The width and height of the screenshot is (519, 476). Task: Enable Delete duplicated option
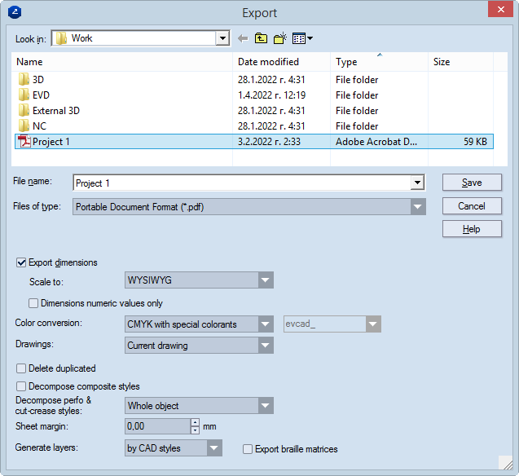(22, 368)
